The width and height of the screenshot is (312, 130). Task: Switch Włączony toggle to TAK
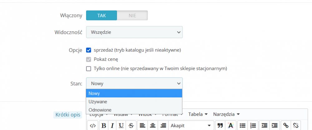(x=101, y=16)
